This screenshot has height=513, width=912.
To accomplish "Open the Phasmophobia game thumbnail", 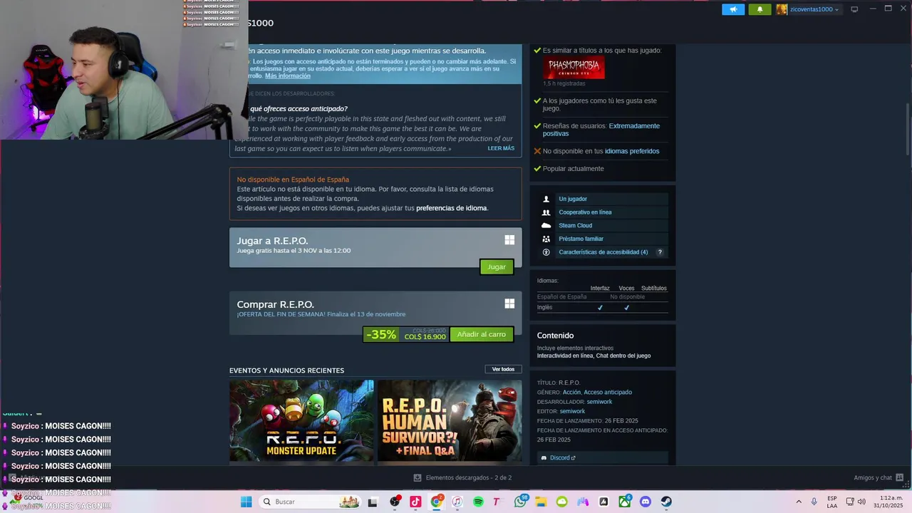I will 574,68.
